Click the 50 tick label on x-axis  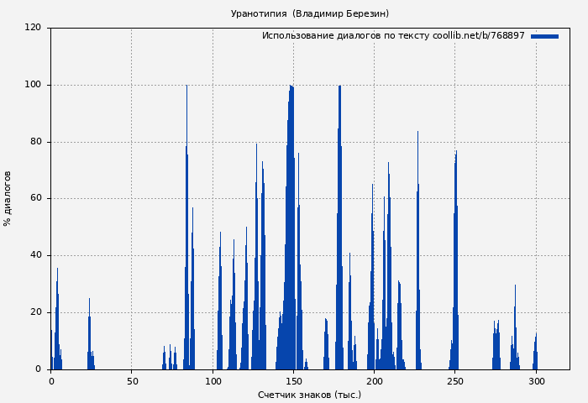click(132, 381)
